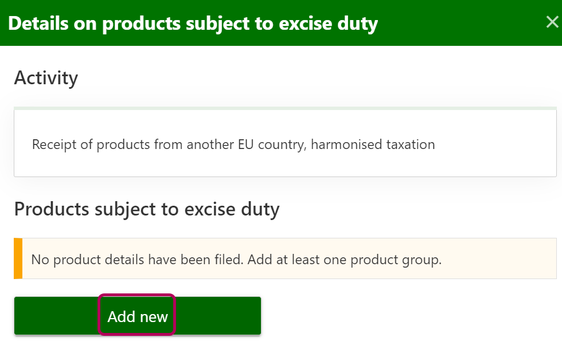Click the Products subject to excise duty heading

pyautogui.click(x=146, y=209)
